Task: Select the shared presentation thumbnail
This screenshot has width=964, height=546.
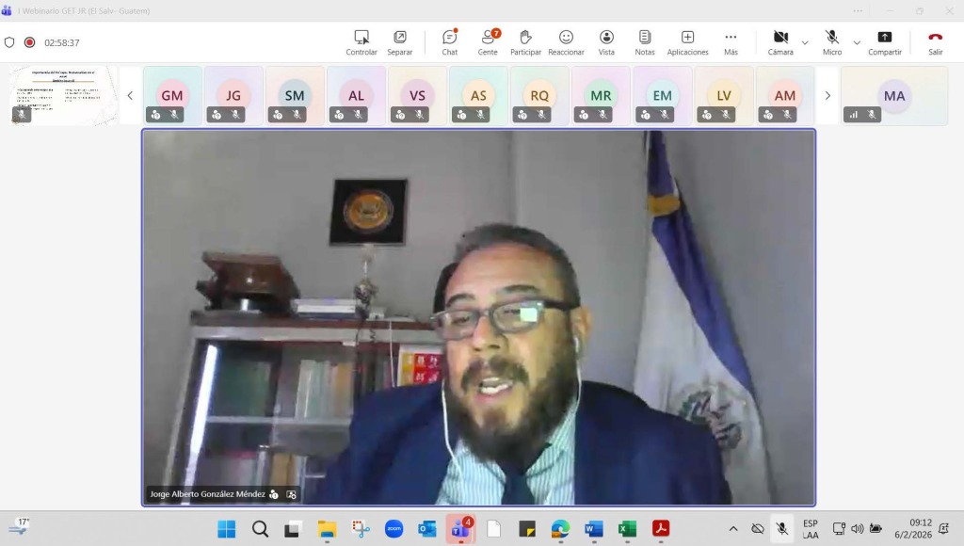Action: coord(63,95)
